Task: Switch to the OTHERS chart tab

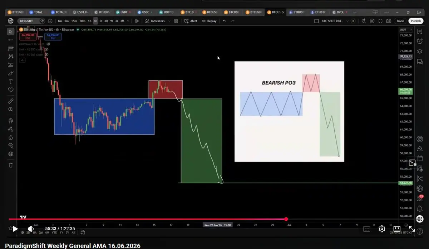Action: pos(102,12)
